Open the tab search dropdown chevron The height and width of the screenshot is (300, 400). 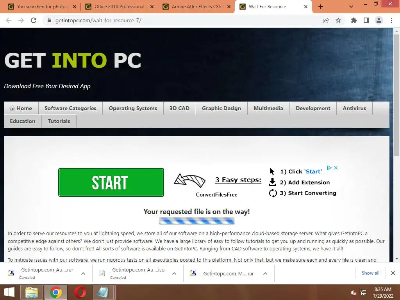351,7
